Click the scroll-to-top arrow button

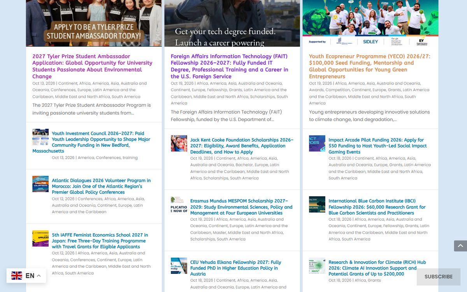point(460,246)
